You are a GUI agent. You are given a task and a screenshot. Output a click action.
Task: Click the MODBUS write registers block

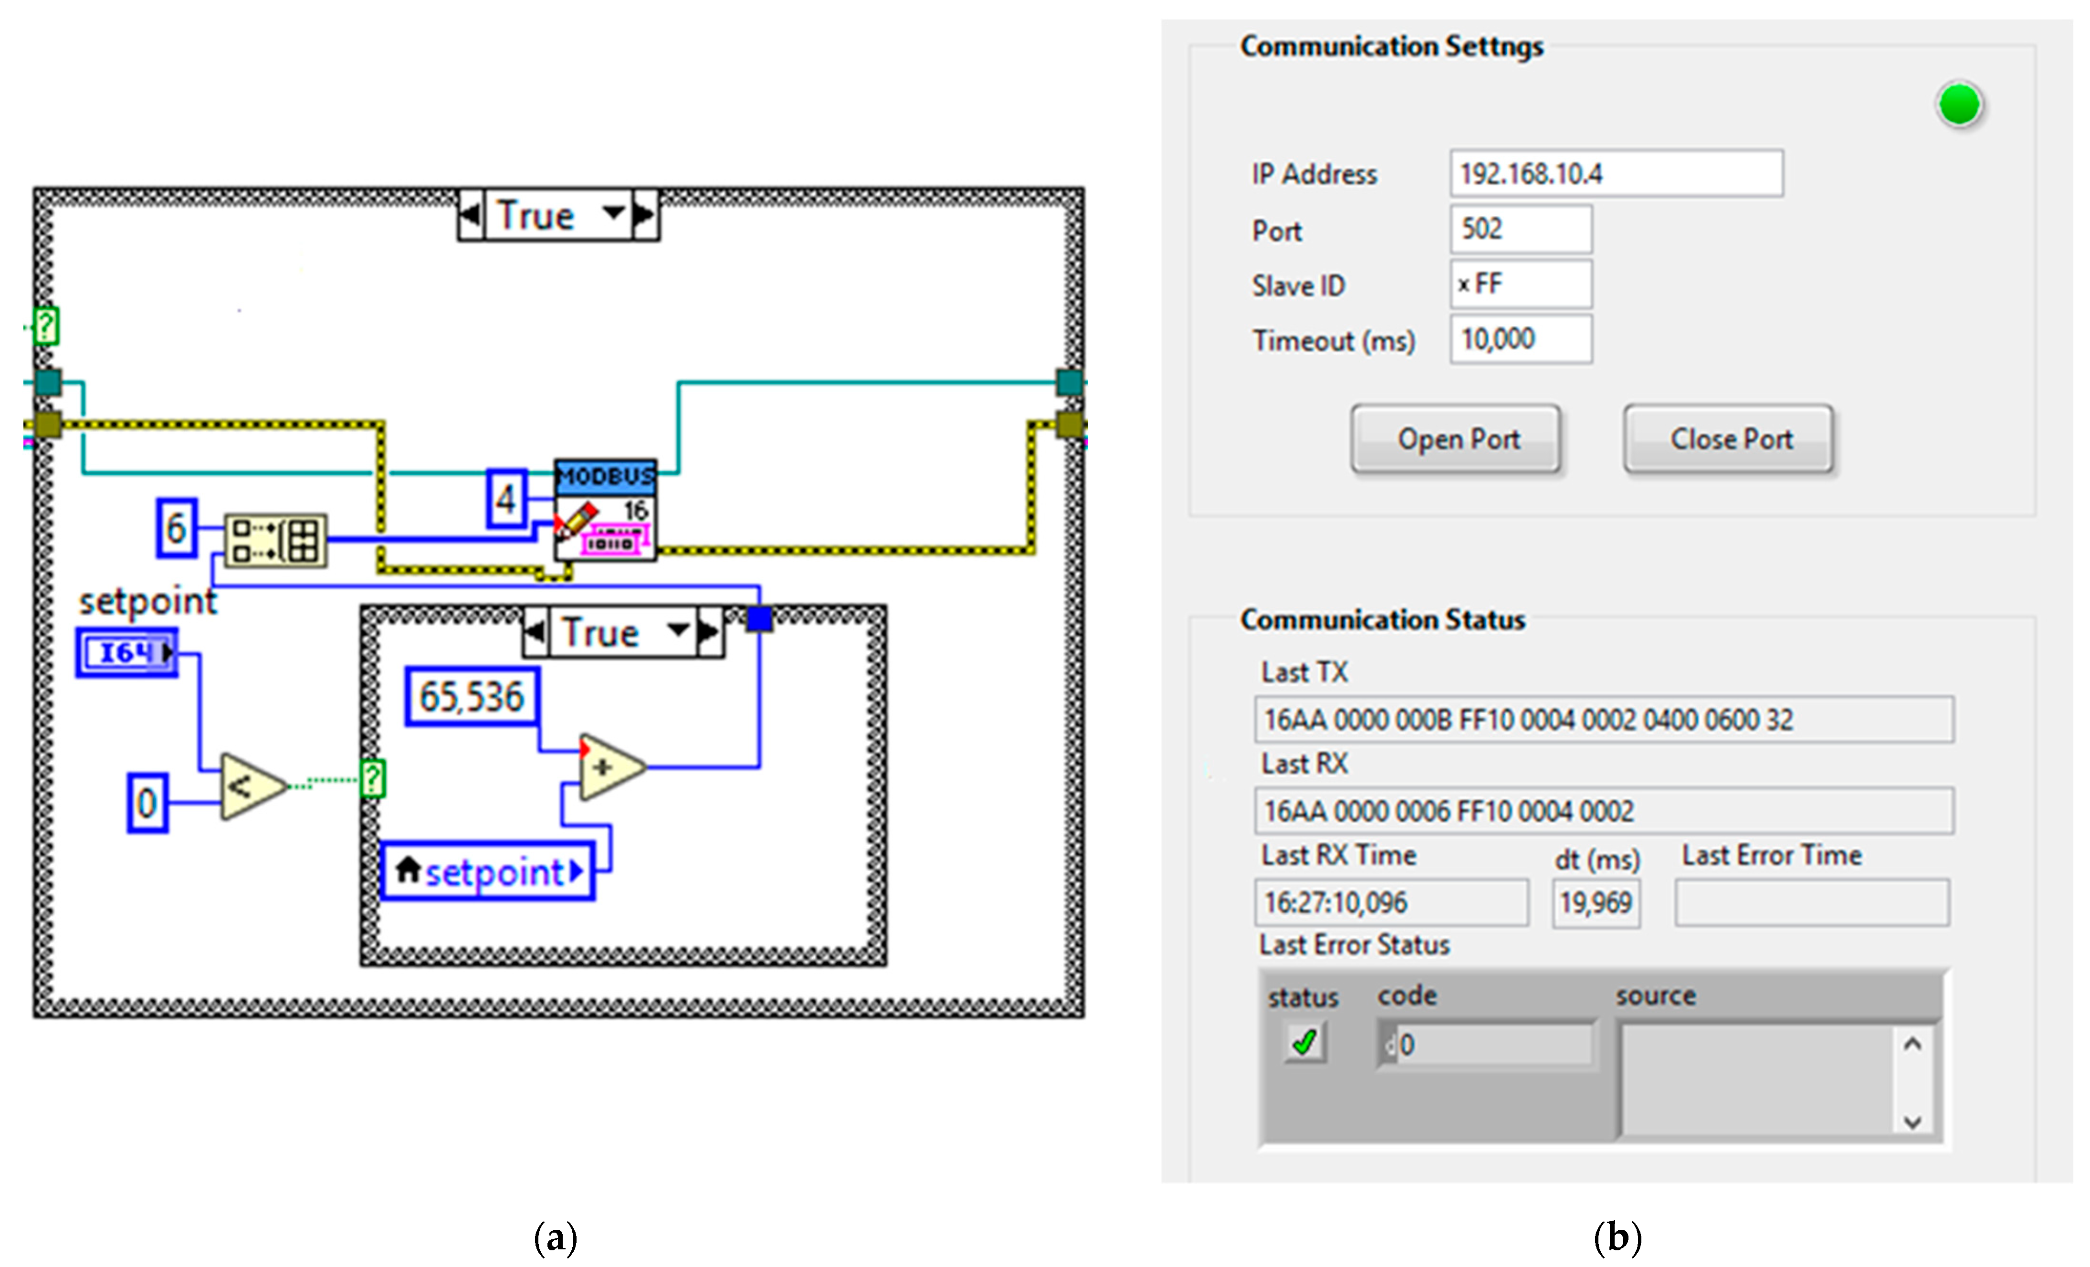click(605, 510)
